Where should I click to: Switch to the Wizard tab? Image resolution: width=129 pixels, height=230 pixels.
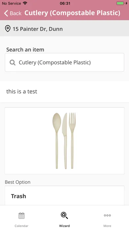(64, 219)
